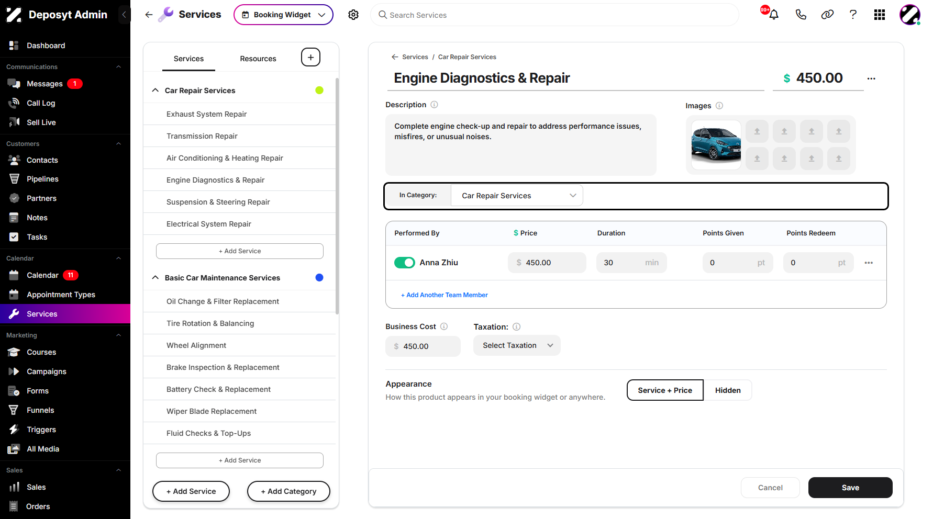
Task: Collapse the Marketing sidebar section
Action: [118, 335]
